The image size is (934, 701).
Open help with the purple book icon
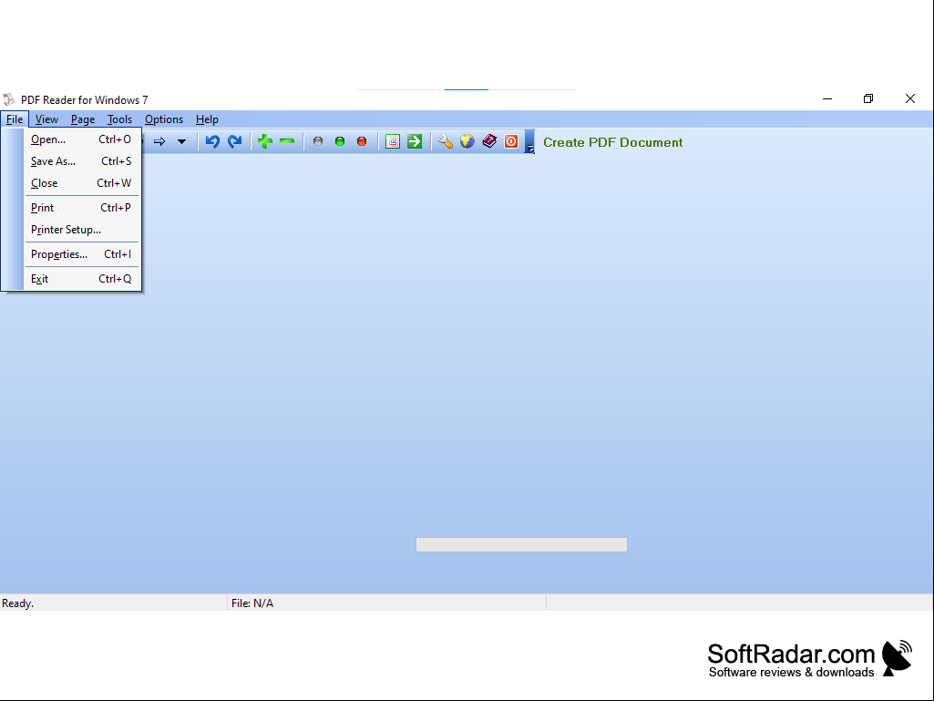(489, 141)
